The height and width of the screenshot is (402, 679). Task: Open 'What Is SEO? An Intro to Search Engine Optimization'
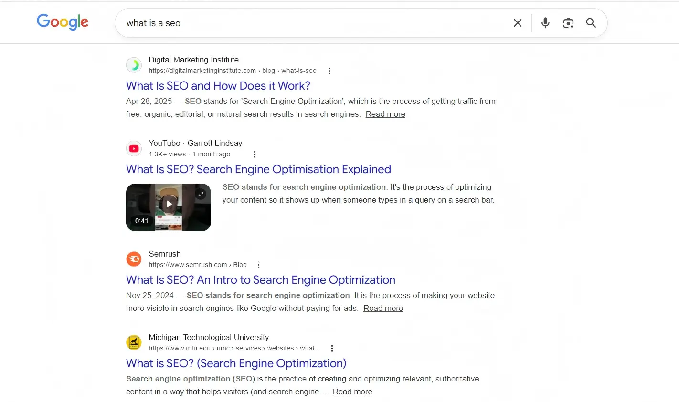(261, 280)
